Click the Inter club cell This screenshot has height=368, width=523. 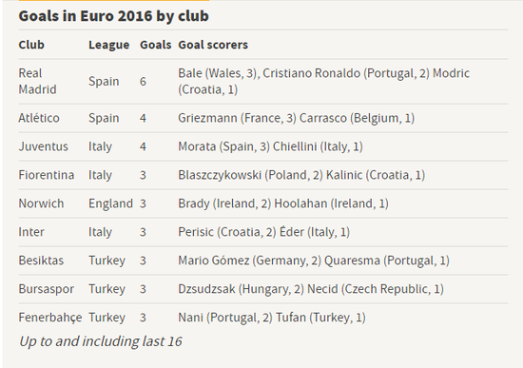31,232
